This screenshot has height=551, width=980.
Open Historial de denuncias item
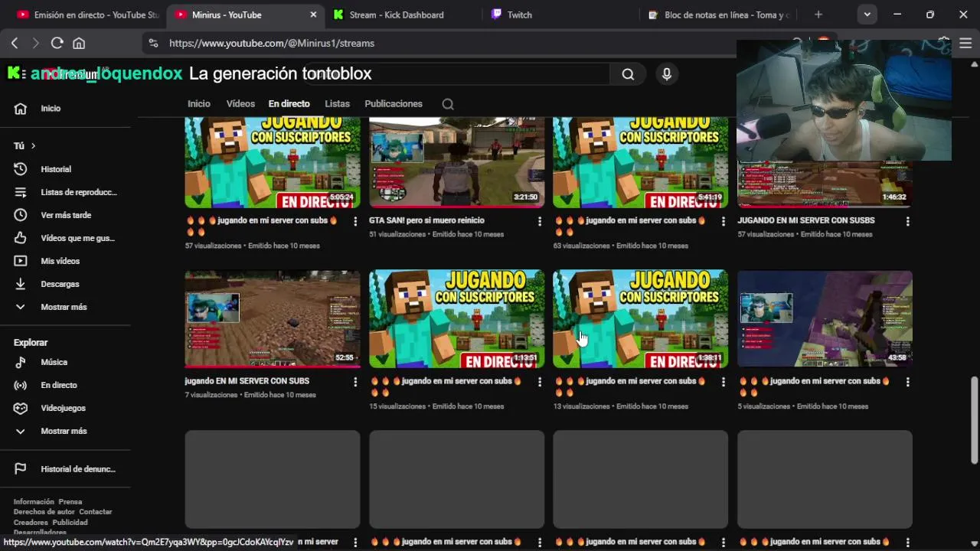65,469
